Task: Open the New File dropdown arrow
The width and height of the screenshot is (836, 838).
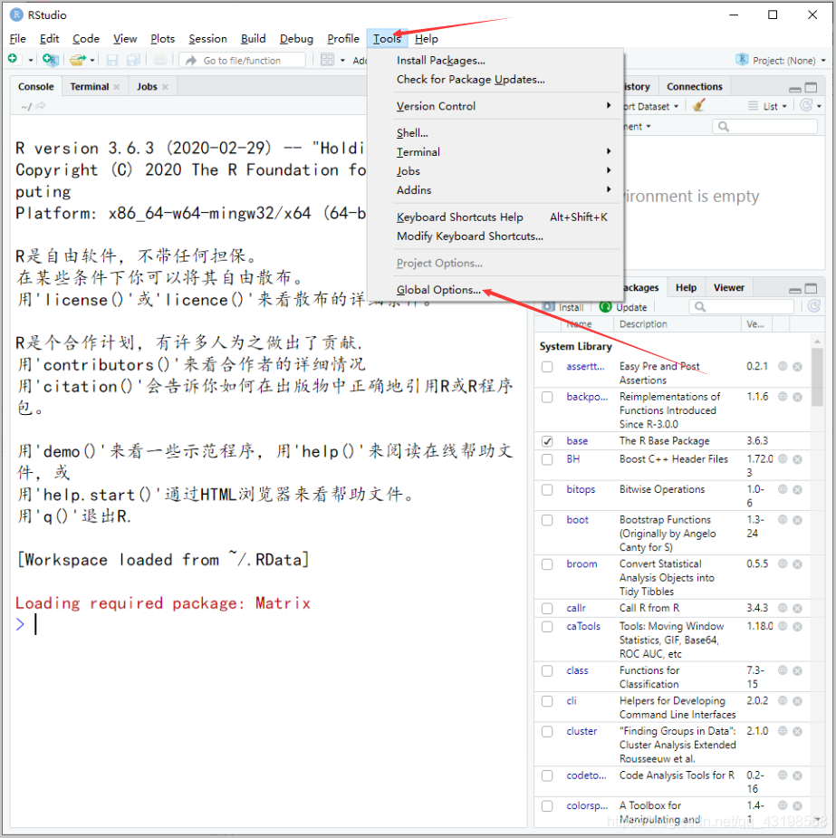Action: [31, 60]
